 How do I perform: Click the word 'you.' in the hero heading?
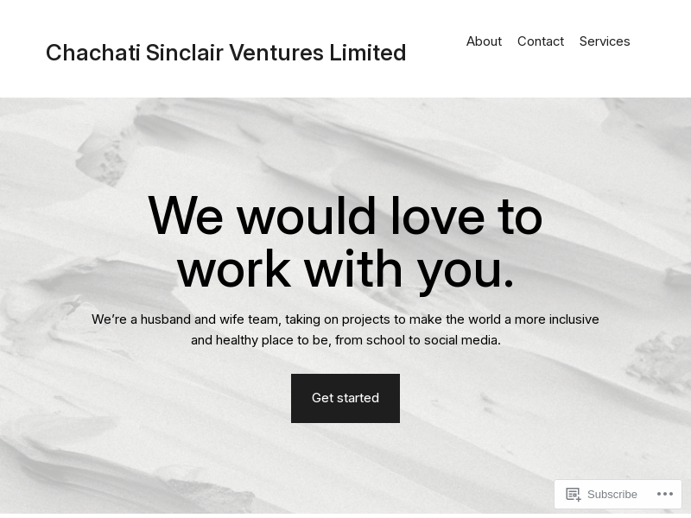[x=466, y=269]
